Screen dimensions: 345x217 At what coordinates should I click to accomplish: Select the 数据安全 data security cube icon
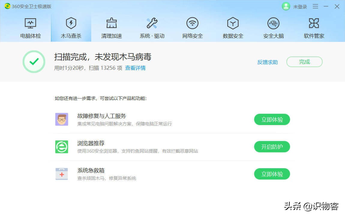click(x=233, y=23)
